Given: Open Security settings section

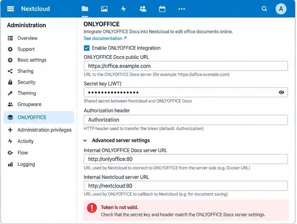Looking at the screenshot, I should coord(39,82).
